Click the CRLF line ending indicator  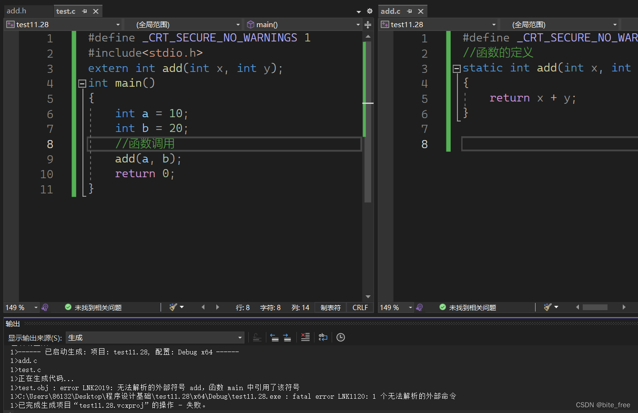360,307
